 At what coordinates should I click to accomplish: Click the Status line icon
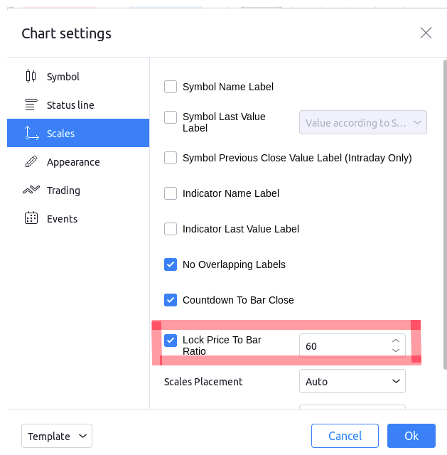tap(31, 105)
